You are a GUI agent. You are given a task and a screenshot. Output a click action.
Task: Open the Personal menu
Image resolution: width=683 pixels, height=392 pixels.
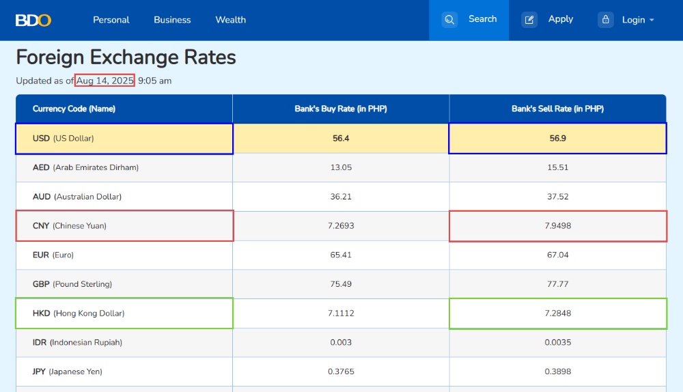coord(111,20)
